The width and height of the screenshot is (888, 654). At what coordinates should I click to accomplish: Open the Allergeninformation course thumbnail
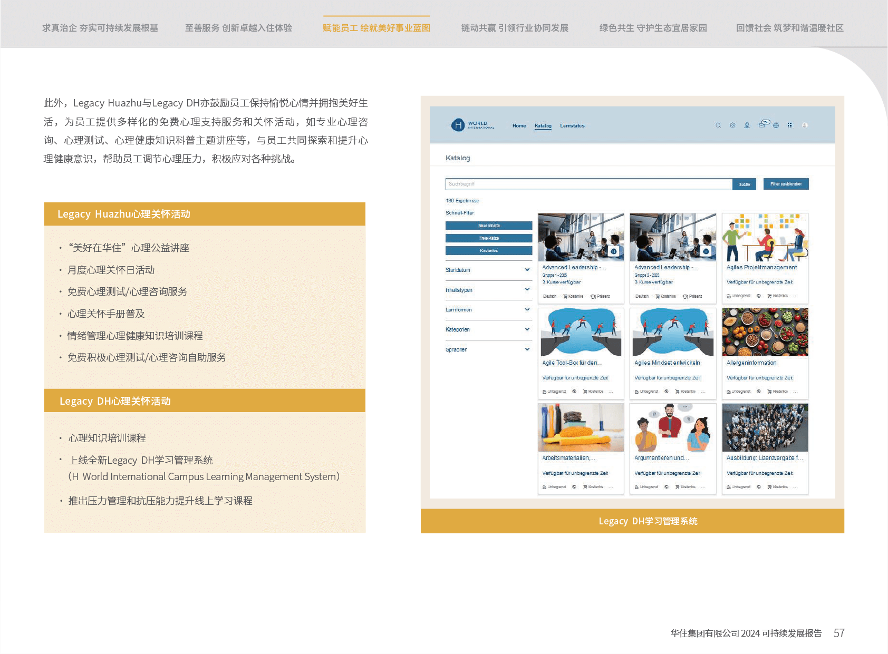(765, 333)
